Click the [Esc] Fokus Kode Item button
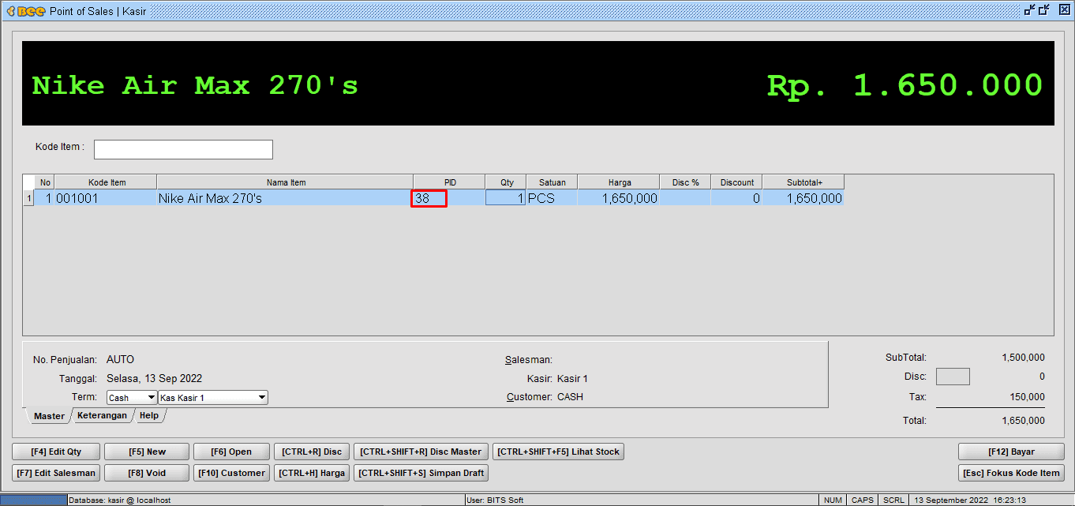 1011,473
